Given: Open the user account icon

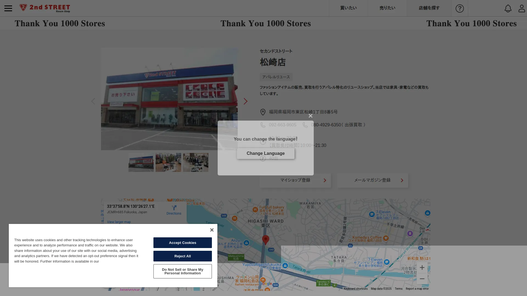Looking at the screenshot, I should [522, 8].
